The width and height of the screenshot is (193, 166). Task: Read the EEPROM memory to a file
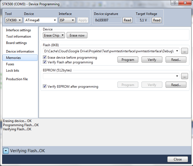click(176, 85)
